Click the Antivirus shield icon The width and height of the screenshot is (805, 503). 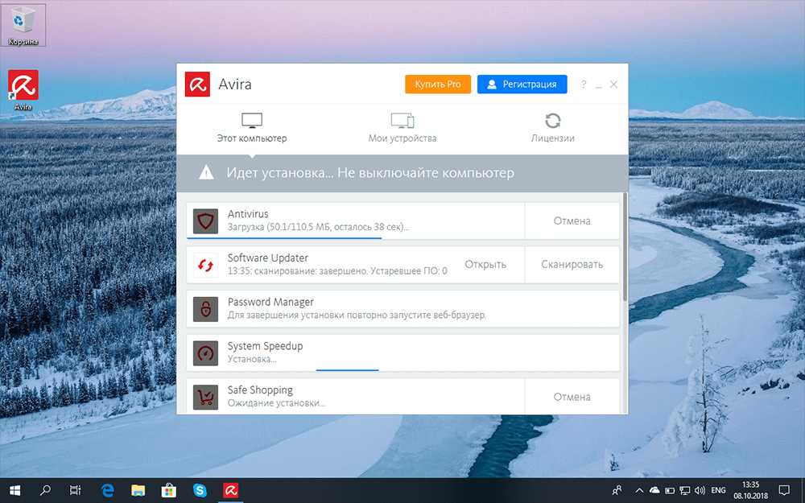(x=206, y=221)
